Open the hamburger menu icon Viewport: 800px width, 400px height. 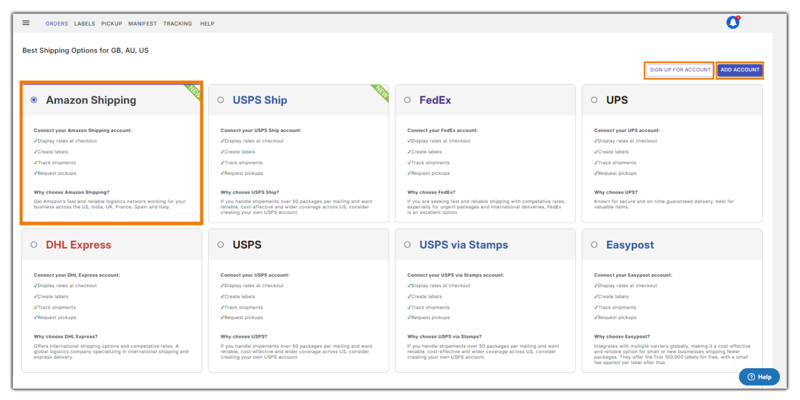pyautogui.click(x=26, y=23)
